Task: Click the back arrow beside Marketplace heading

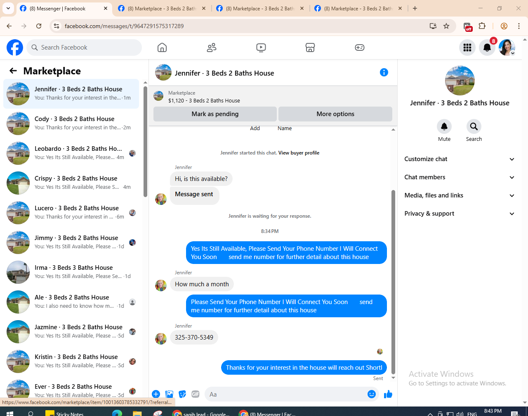Action: pyautogui.click(x=13, y=71)
